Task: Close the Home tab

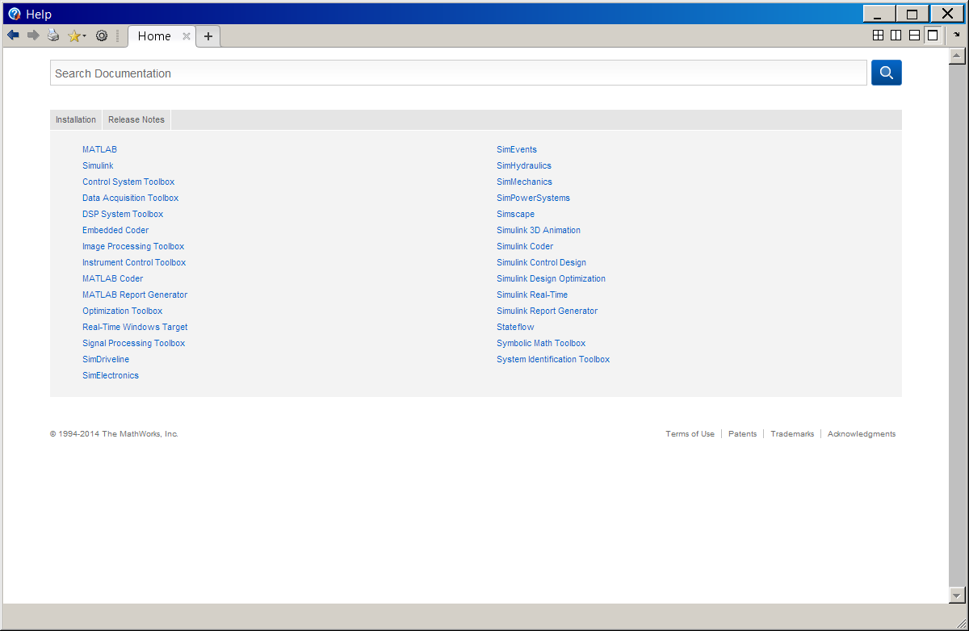Action: click(x=187, y=36)
